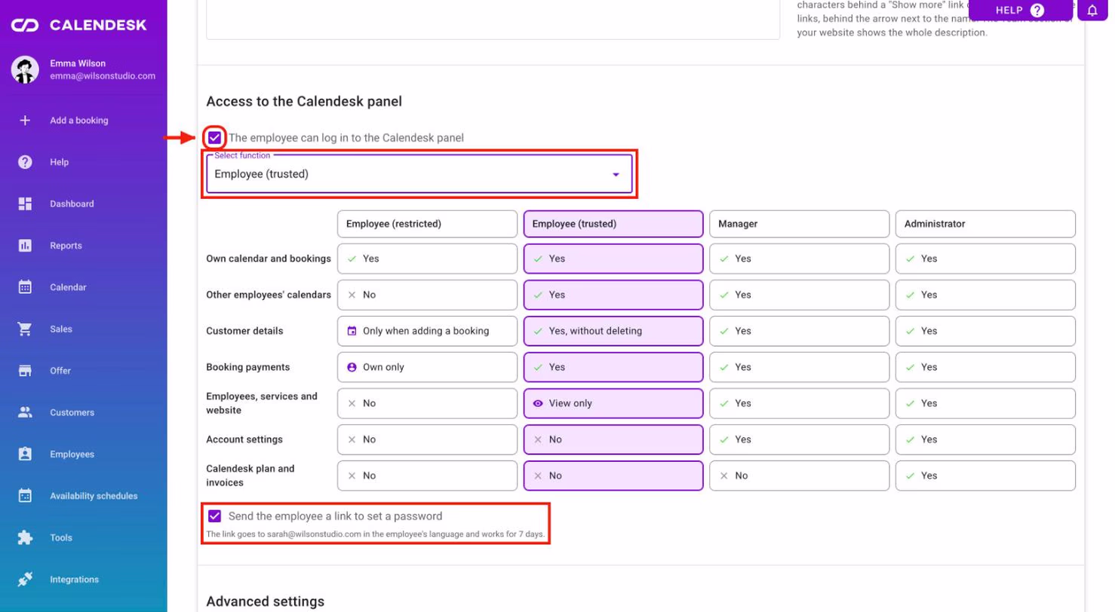The height and width of the screenshot is (612, 1115).
Task: Click the Customers people icon
Action: 25,412
